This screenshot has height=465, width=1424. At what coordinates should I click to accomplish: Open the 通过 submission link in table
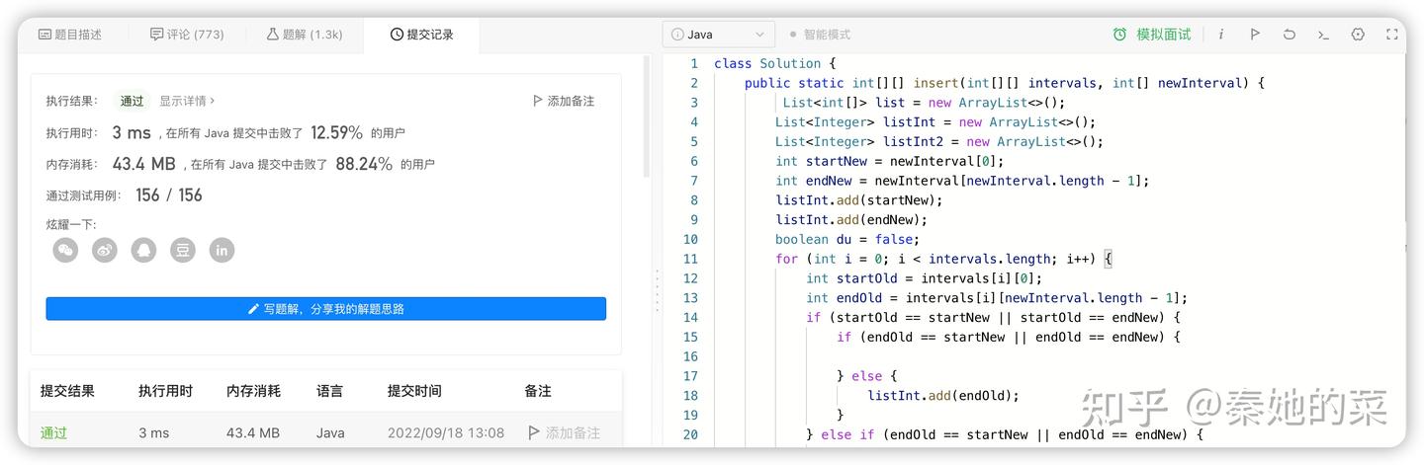coord(53,432)
